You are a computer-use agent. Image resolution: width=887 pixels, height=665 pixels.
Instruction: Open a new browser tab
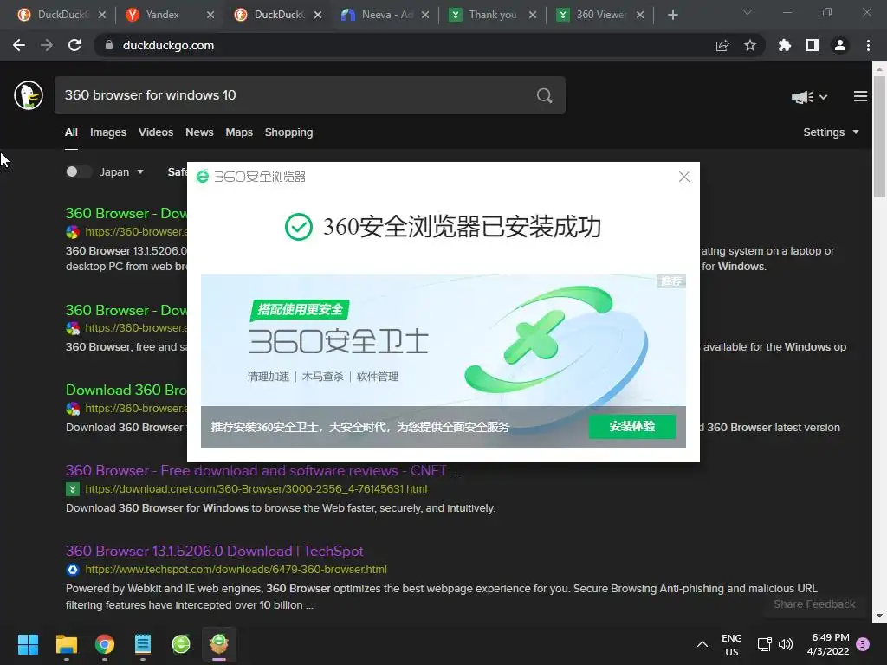point(672,15)
